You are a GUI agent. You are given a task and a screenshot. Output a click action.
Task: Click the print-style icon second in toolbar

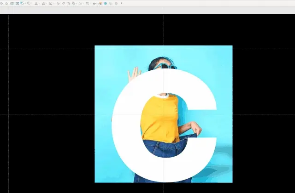tap(6, 3)
